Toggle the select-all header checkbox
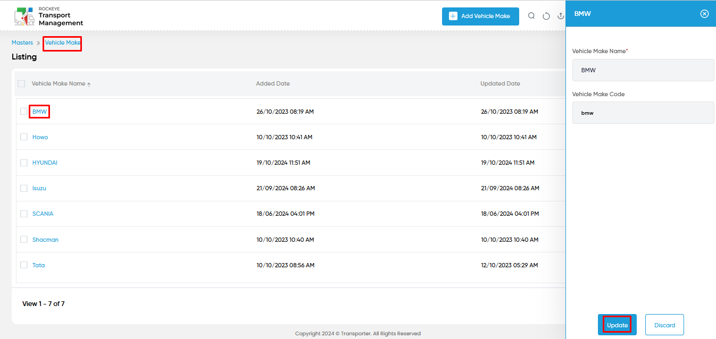The image size is (716, 339). pos(21,83)
